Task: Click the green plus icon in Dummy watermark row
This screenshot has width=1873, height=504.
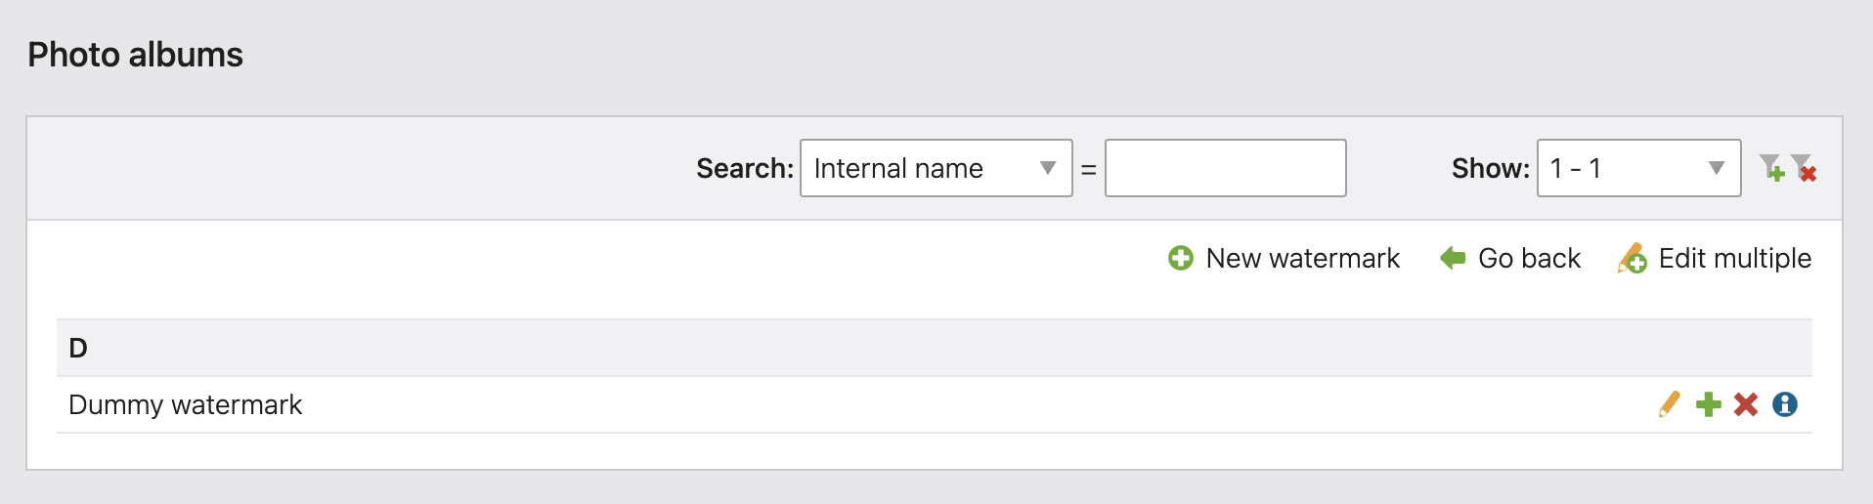Action: (x=1708, y=404)
